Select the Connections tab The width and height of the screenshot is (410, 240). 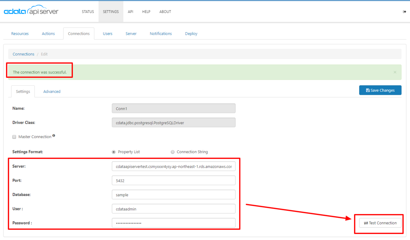pyautogui.click(x=79, y=33)
